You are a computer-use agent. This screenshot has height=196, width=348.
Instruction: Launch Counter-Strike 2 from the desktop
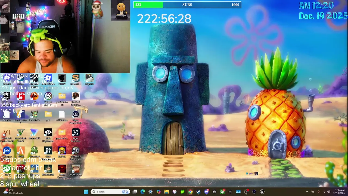pos(20,117)
